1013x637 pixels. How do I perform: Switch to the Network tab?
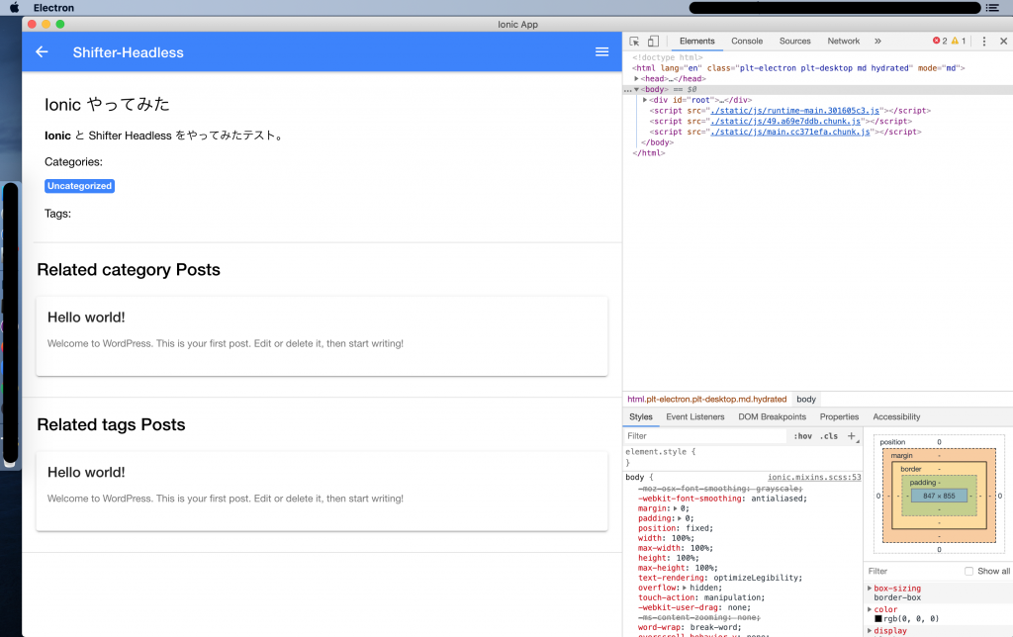(x=844, y=42)
